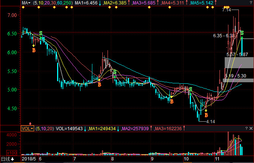This screenshot has height=163, width=254.
Task: Close the volume panel with the X
Action: pos(251,128)
